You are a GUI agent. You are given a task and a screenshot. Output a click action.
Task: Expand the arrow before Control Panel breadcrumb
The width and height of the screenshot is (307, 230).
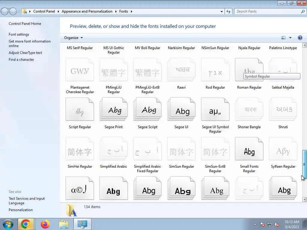[30, 11]
